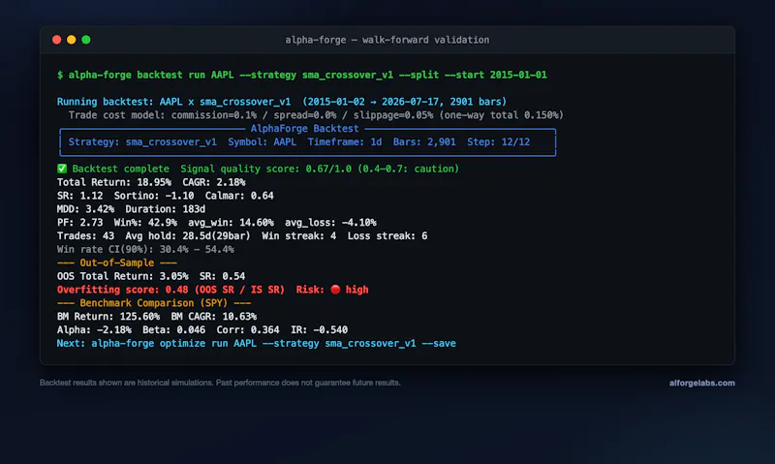This screenshot has height=464, width=775.
Task: Click the 'avg_win: 14.60%' value
Action: [231, 223]
